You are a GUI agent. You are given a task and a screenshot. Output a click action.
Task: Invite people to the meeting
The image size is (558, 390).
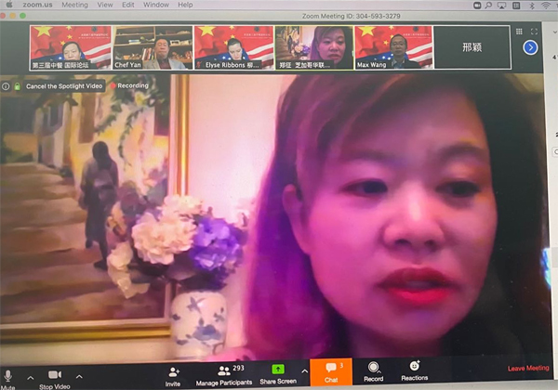[173, 376]
